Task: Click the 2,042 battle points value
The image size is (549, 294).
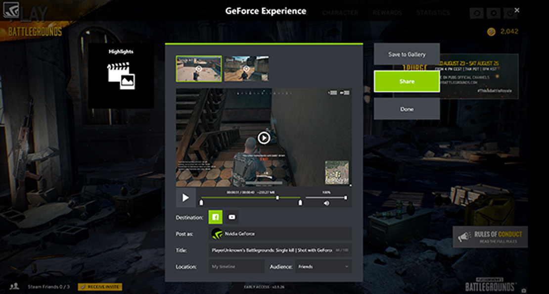Action: click(x=509, y=31)
